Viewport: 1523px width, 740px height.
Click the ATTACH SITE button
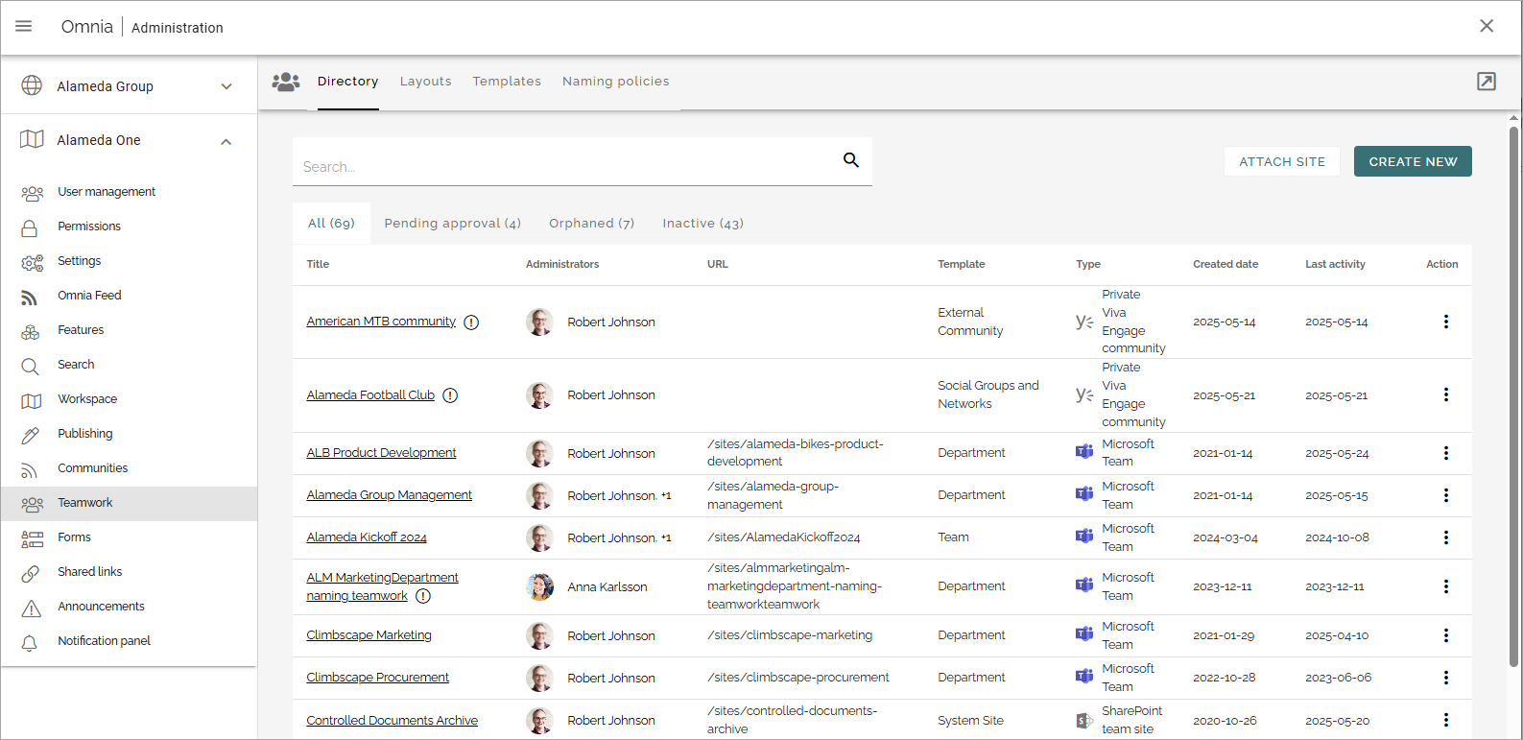tap(1282, 161)
